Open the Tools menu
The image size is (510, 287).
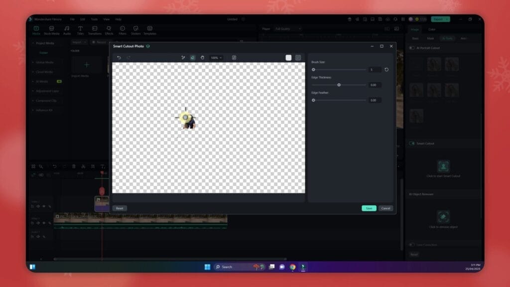[95, 19]
